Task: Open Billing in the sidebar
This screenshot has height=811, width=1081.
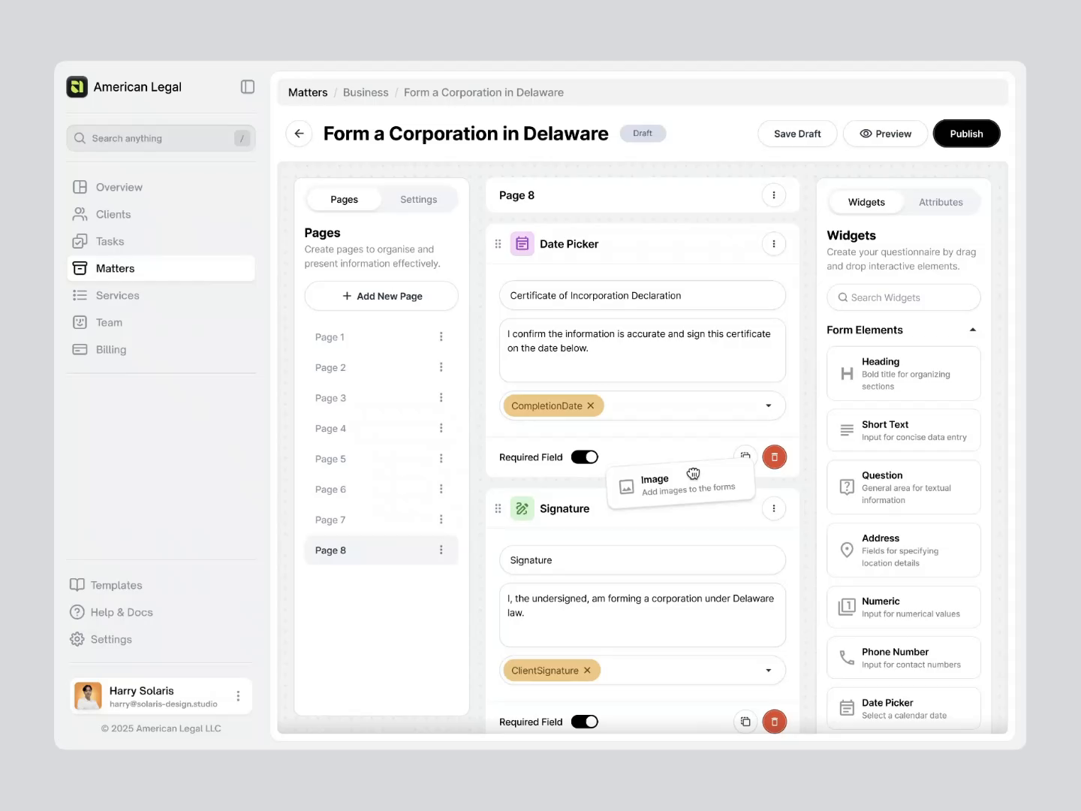Action: (161, 349)
